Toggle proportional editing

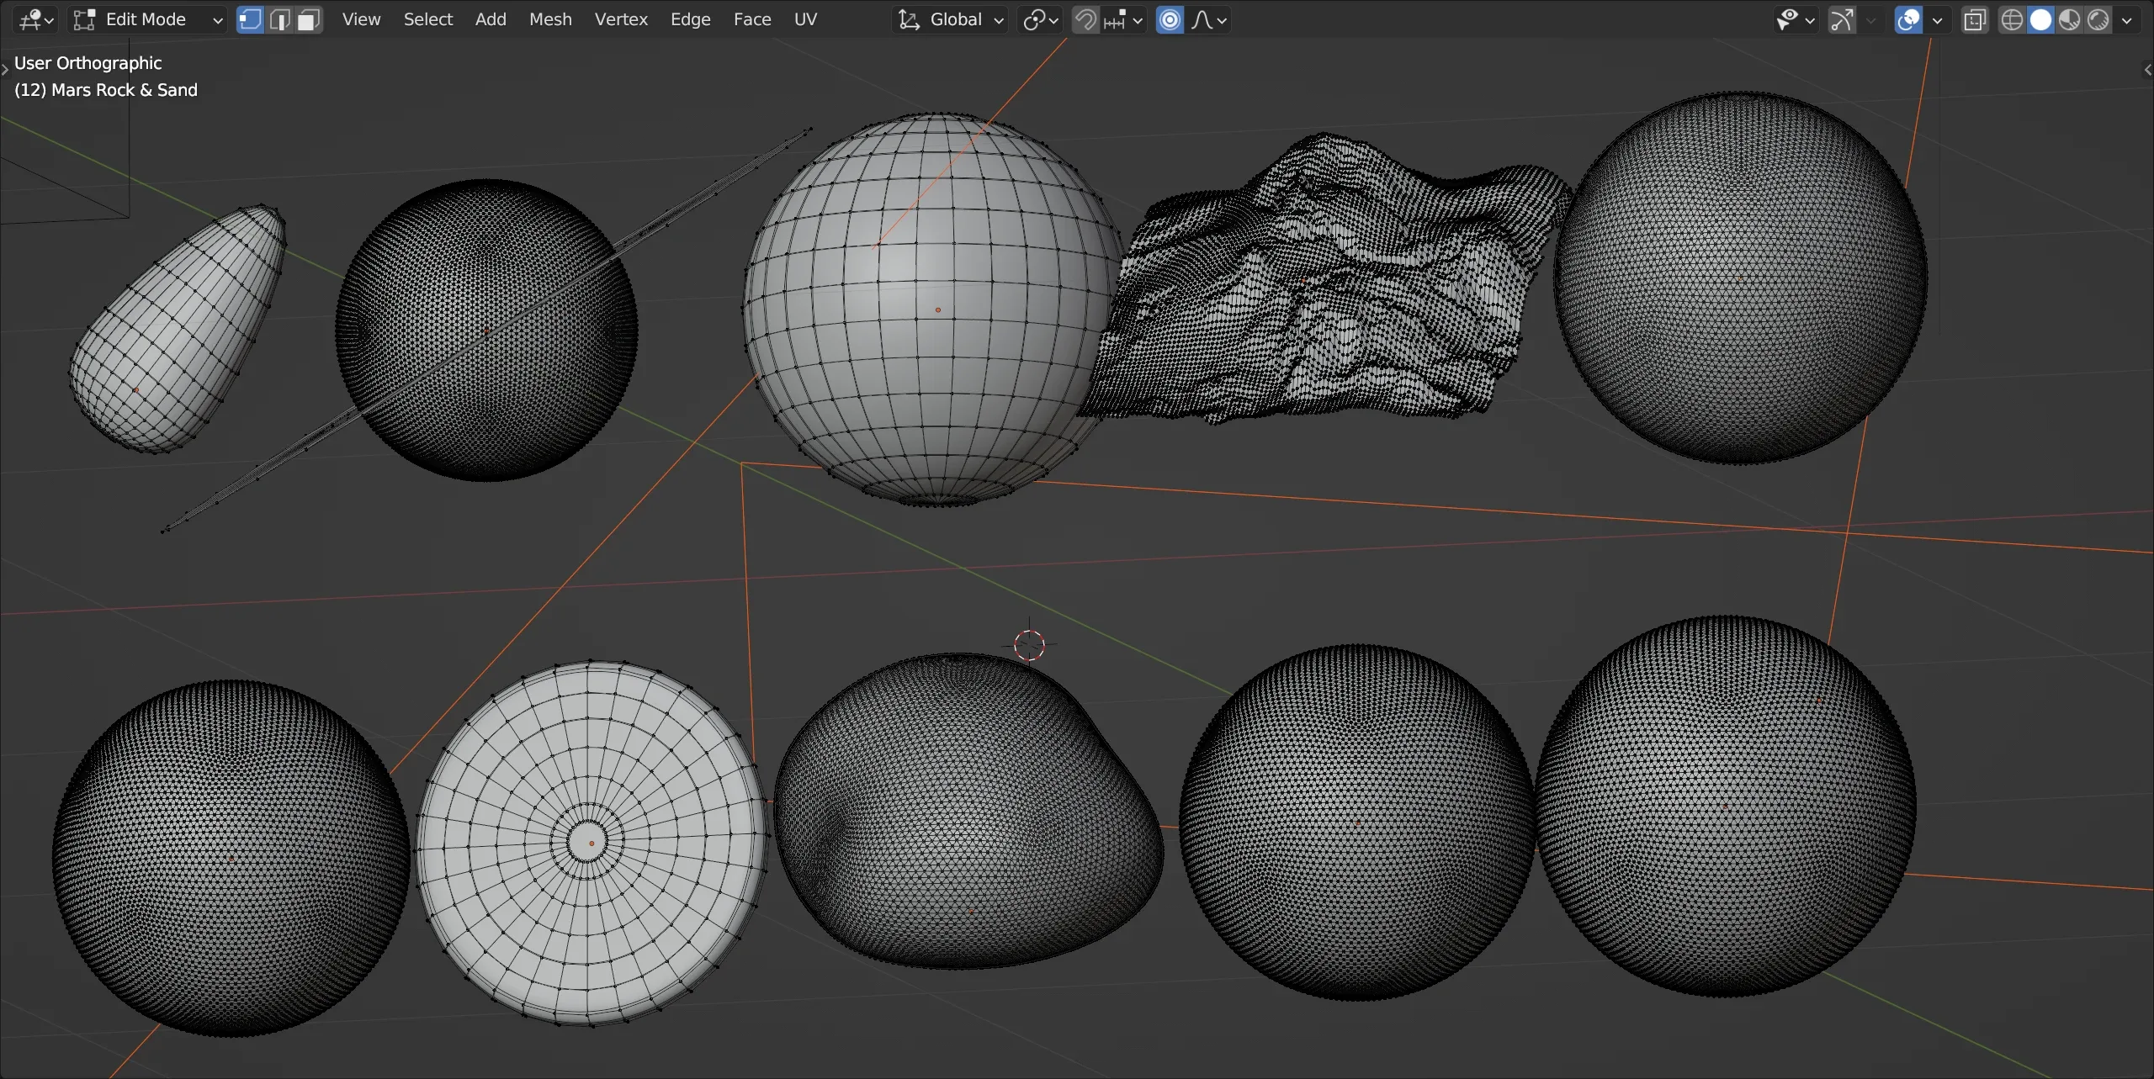pos(1170,19)
